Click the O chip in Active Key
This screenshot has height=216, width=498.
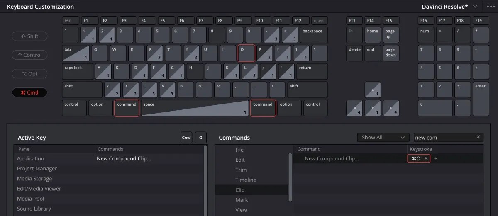(x=200, y=138)
